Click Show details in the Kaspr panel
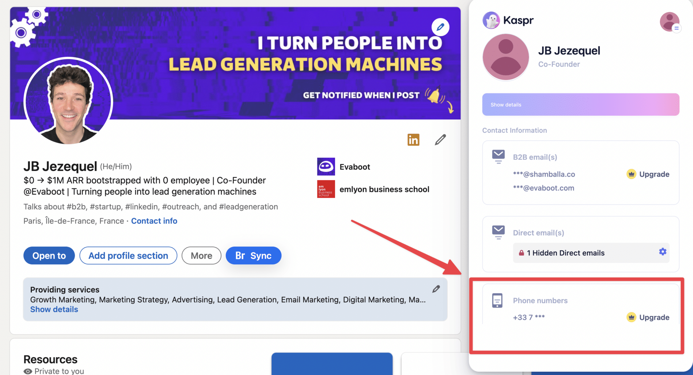Viewport: 693px width, 375px height. 505,104
